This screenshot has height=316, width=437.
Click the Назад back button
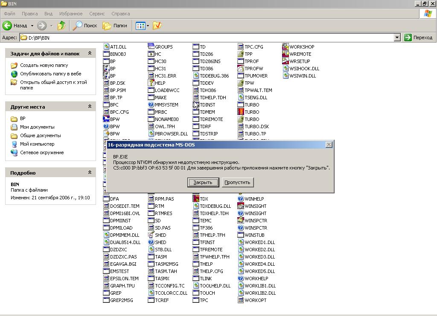click(x=15, y=26)
